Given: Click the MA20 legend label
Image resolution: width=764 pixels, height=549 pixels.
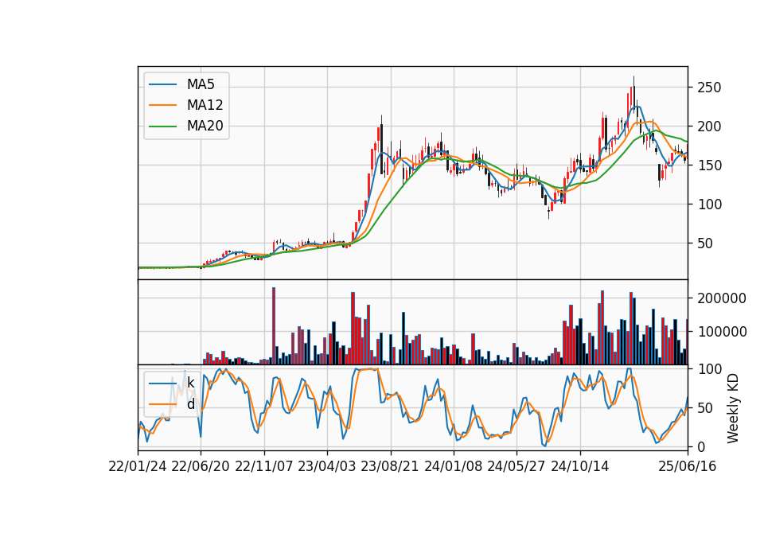Looking at the screenshot, I should click(x=205, y=127).
